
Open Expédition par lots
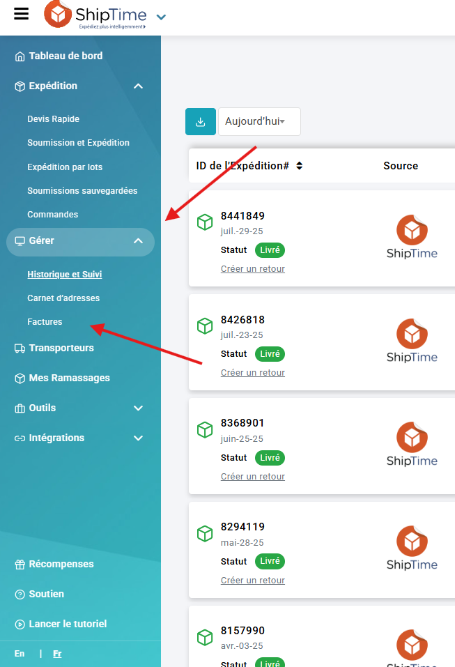click(65, 167)
